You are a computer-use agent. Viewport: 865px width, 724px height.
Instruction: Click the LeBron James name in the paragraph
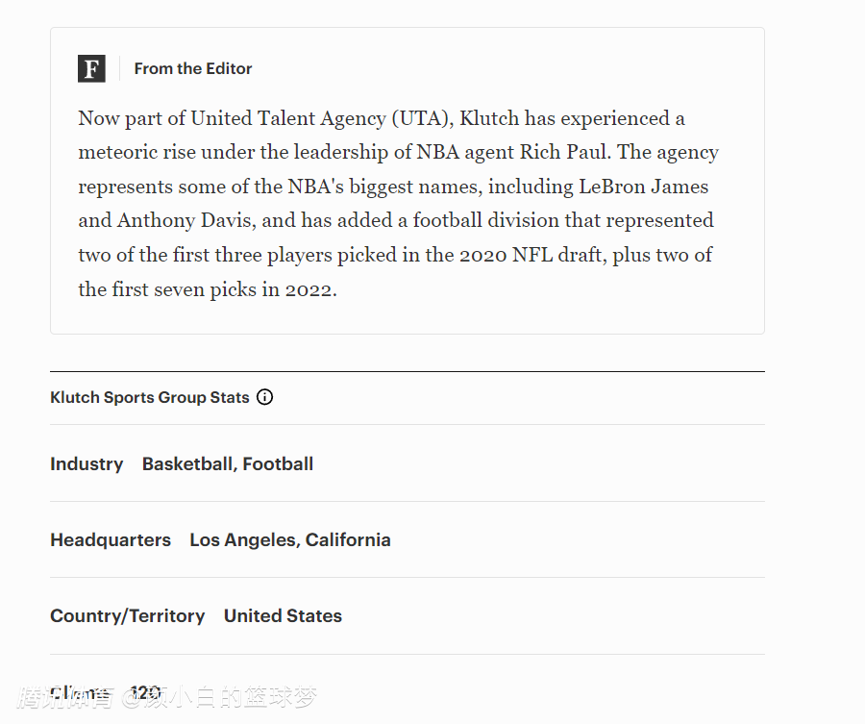643,187
